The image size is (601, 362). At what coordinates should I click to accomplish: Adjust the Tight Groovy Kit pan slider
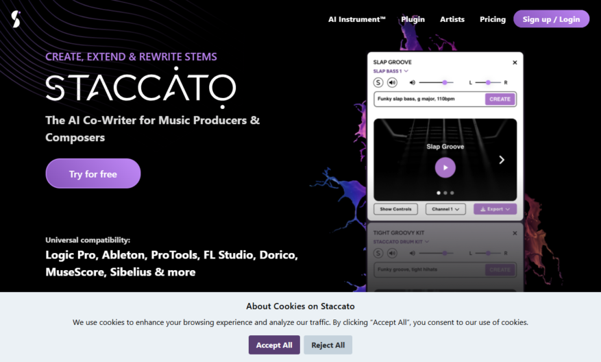click(x=488, y=253)
